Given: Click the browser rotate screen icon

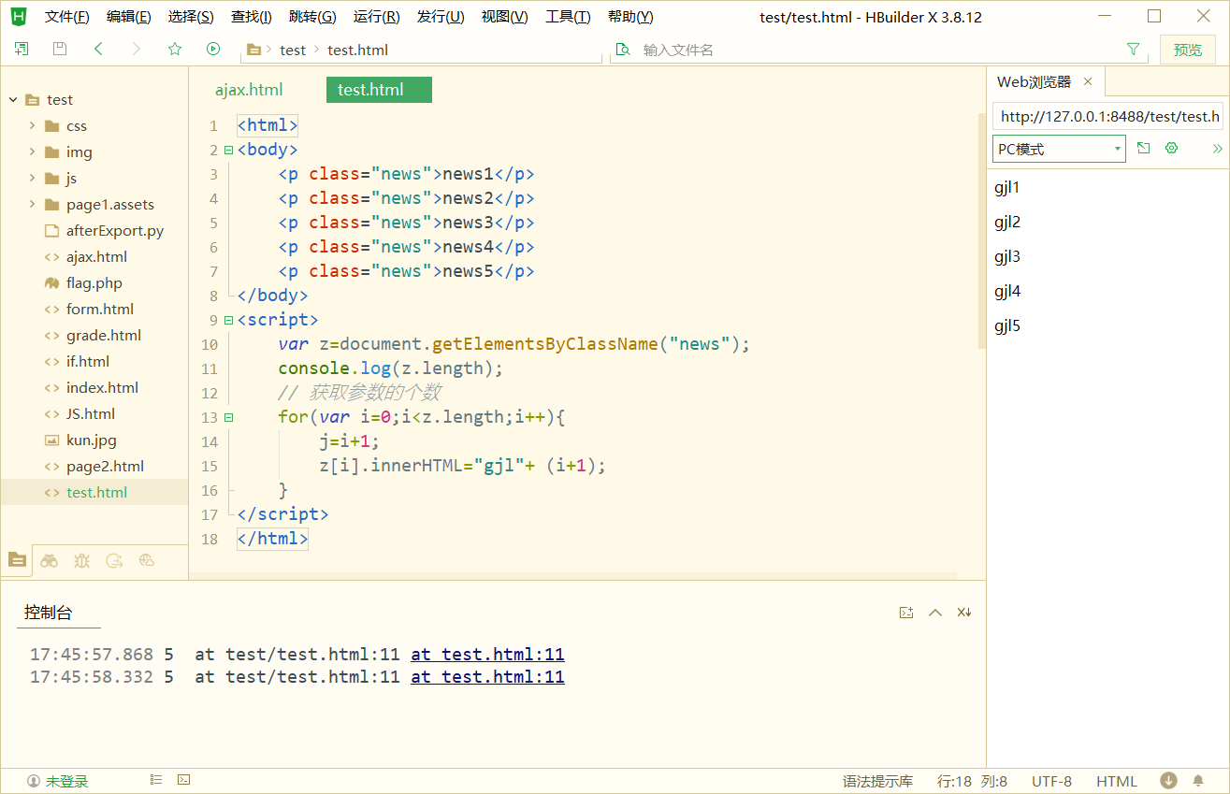Looking at the screenshot, I should (x=1143, y=149).
